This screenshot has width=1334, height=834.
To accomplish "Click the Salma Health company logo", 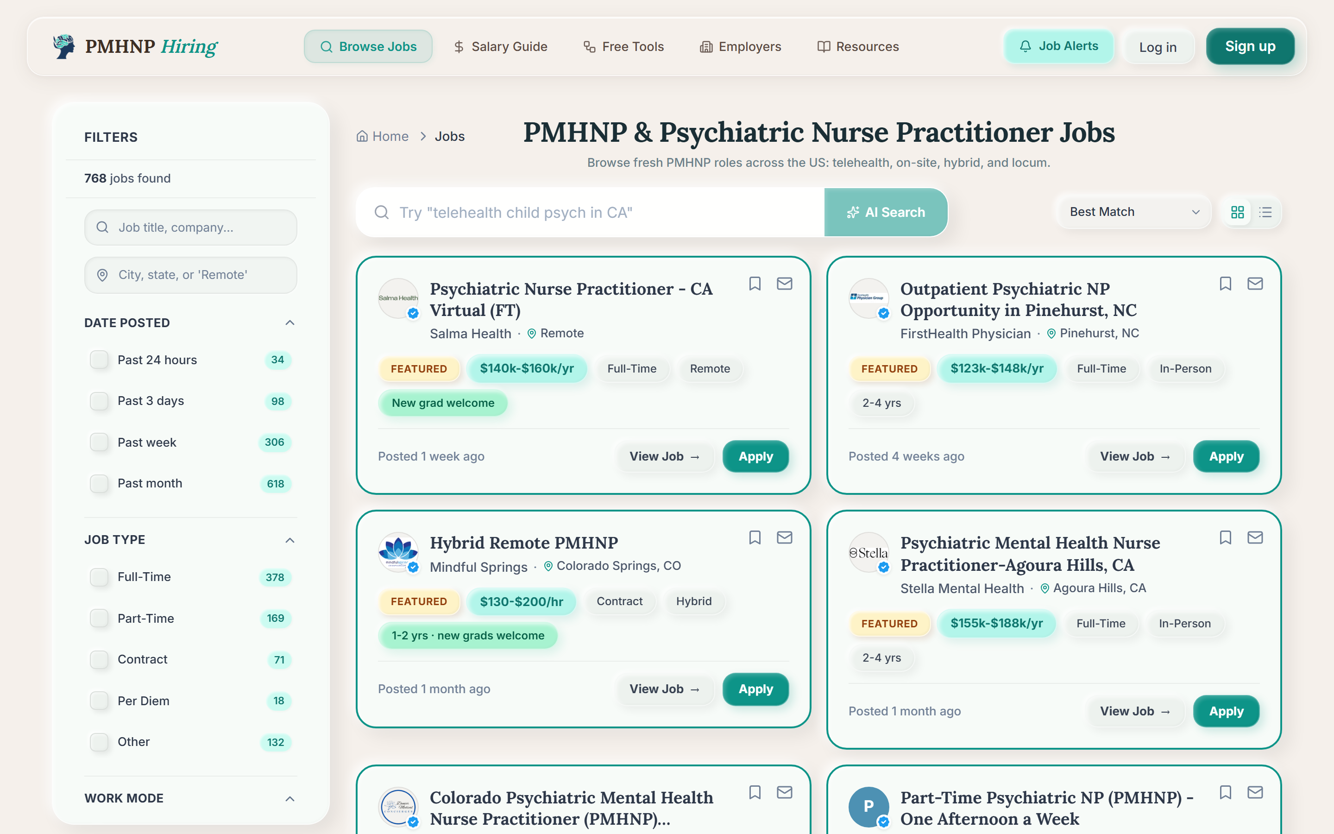I will click(398, 298).
